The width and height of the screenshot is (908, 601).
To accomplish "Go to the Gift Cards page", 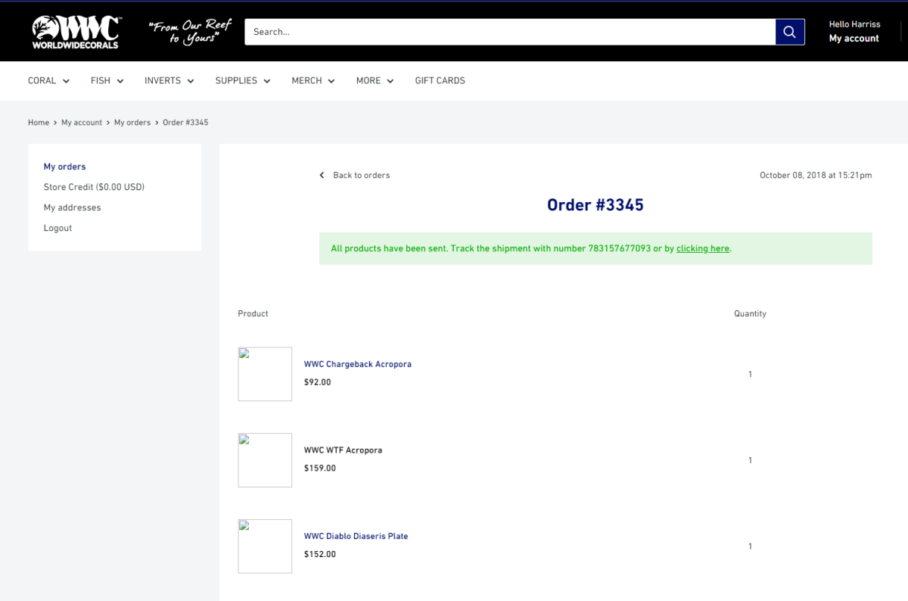I will [440, 80].
